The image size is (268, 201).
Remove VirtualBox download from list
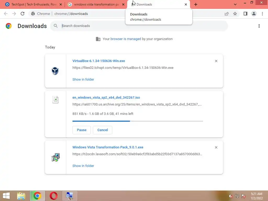[x=216, y=61]
